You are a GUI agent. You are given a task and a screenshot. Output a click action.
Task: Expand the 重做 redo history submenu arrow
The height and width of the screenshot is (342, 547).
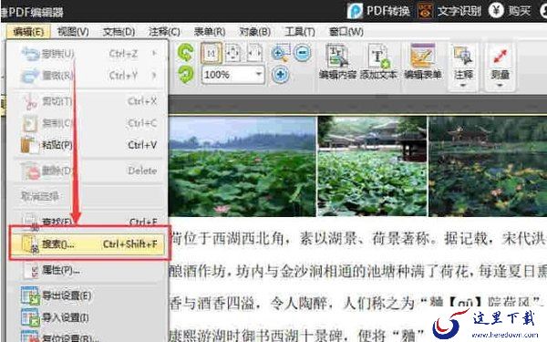pos(154,76)
